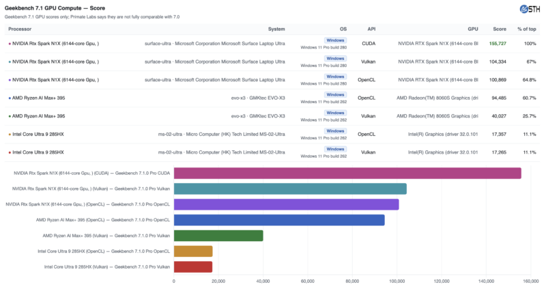
Task: Select the Windows badge in the 94,485 score row
Action: point(335,95)
